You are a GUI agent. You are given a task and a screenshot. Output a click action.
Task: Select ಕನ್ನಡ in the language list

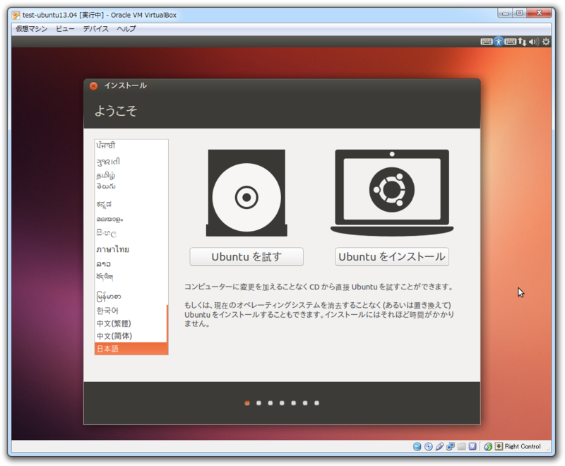click(x=131, y=204)
